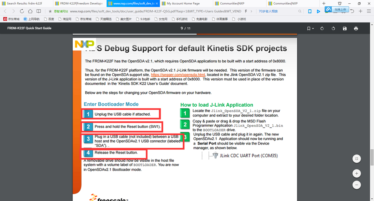This screenshot has width=374, height=201.
Task: Reload the current page
Action: pyautogui.click(x=22, y=11)
